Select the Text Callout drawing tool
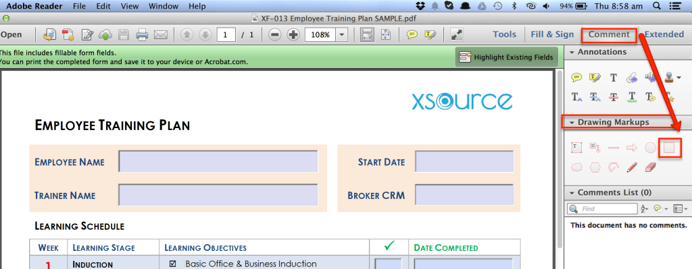Image resolution: width=692 pixels, height=269 pixels. [595, 148]
